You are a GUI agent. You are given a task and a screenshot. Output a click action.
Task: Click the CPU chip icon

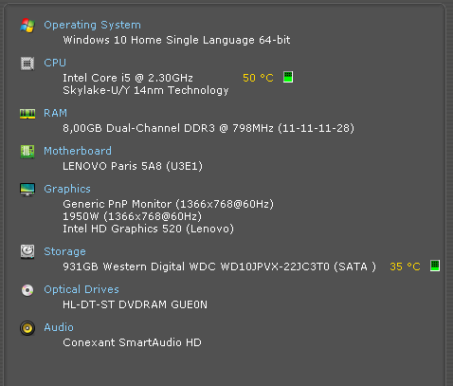point(27,64)
